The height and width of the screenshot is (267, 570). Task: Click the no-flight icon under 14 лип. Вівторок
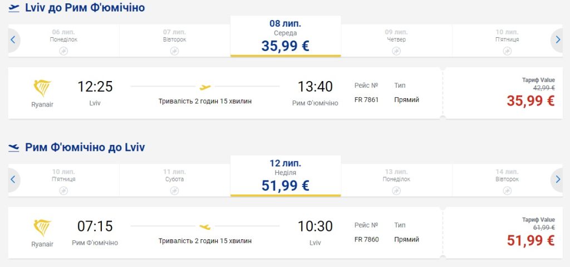(x=507, y=190)
